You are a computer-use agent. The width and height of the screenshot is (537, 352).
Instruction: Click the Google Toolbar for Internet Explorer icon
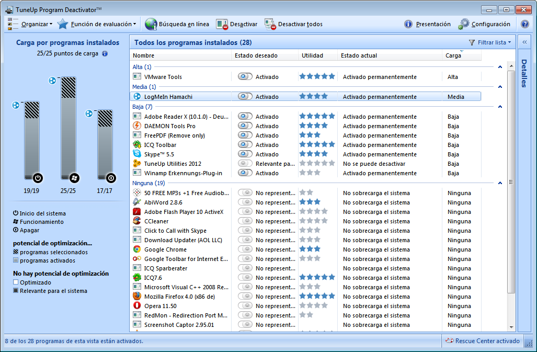click(x=137, y=258)
